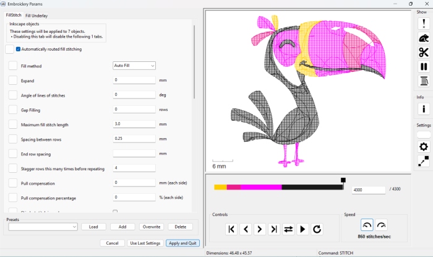Viewport: 433px width, 257px height.
Task: Open the Fill method Auto Fill dropdown
Action: click(x=134, y=66)
